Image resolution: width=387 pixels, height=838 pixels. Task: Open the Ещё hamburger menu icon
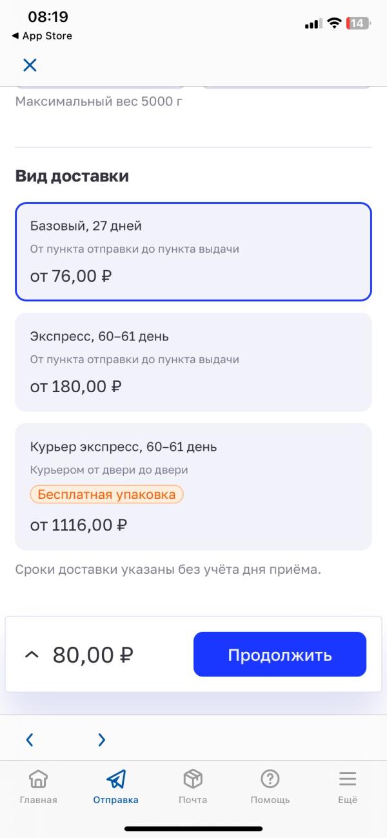[348, 779]
